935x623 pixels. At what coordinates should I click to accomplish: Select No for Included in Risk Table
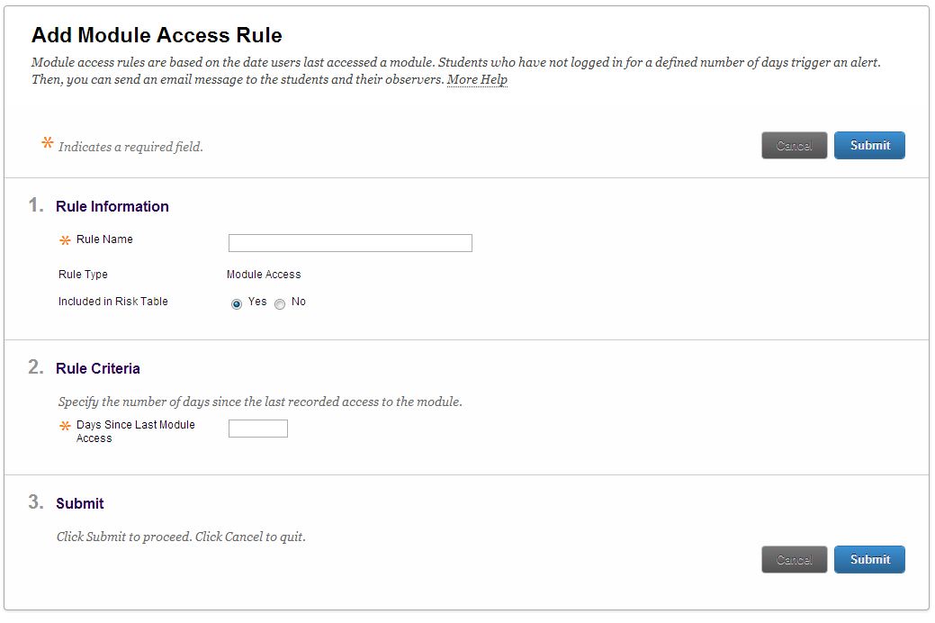(280, 304)
